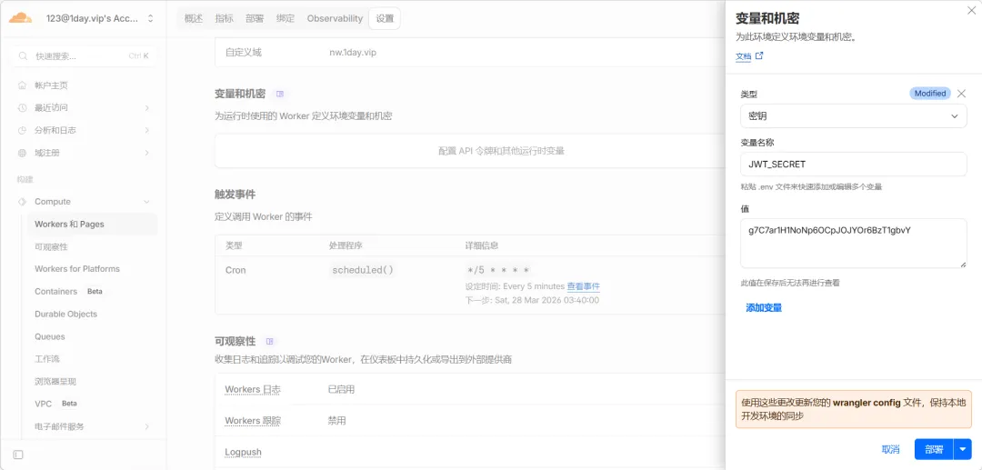Open the 类型 密钥 dropdown

point(854,115)
